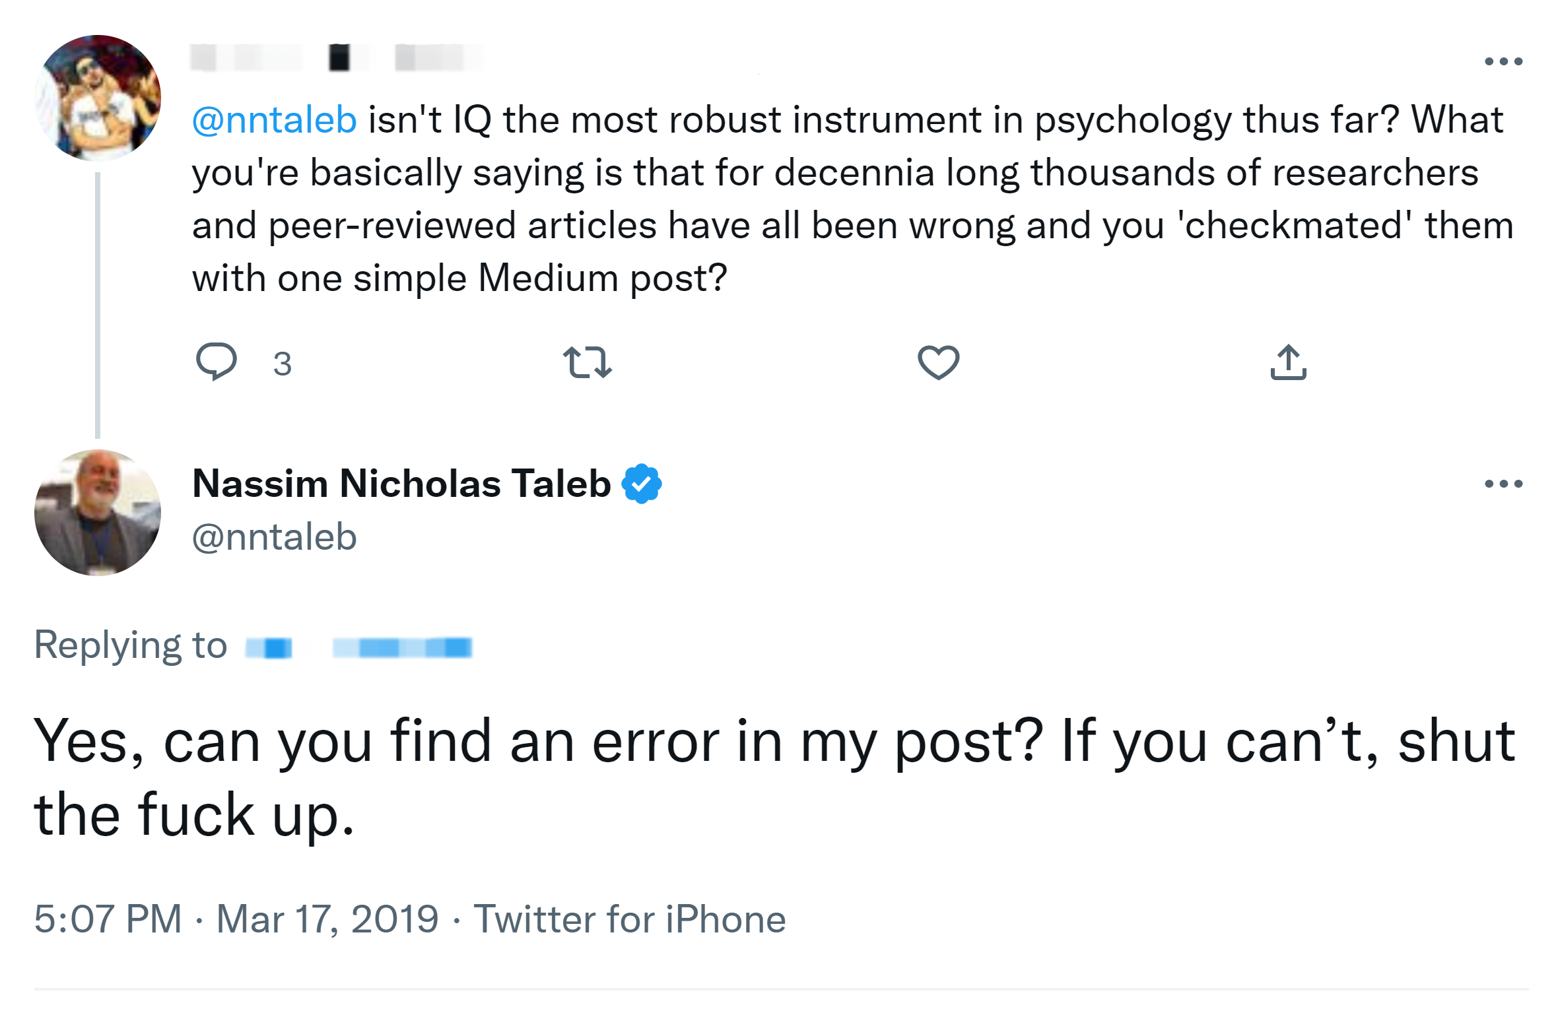Click the 5:07 PM Mar 17, 2019 timestamp
The height and width of the screenshot is (1009, 1558).
tap(236, 919)
